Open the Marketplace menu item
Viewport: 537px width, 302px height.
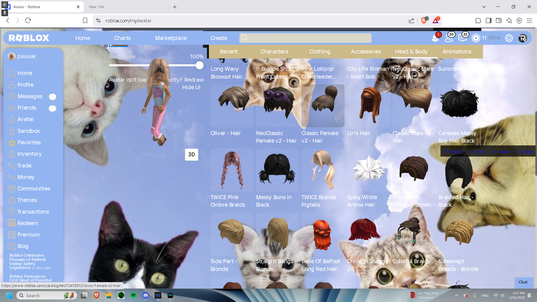point(171,38)
